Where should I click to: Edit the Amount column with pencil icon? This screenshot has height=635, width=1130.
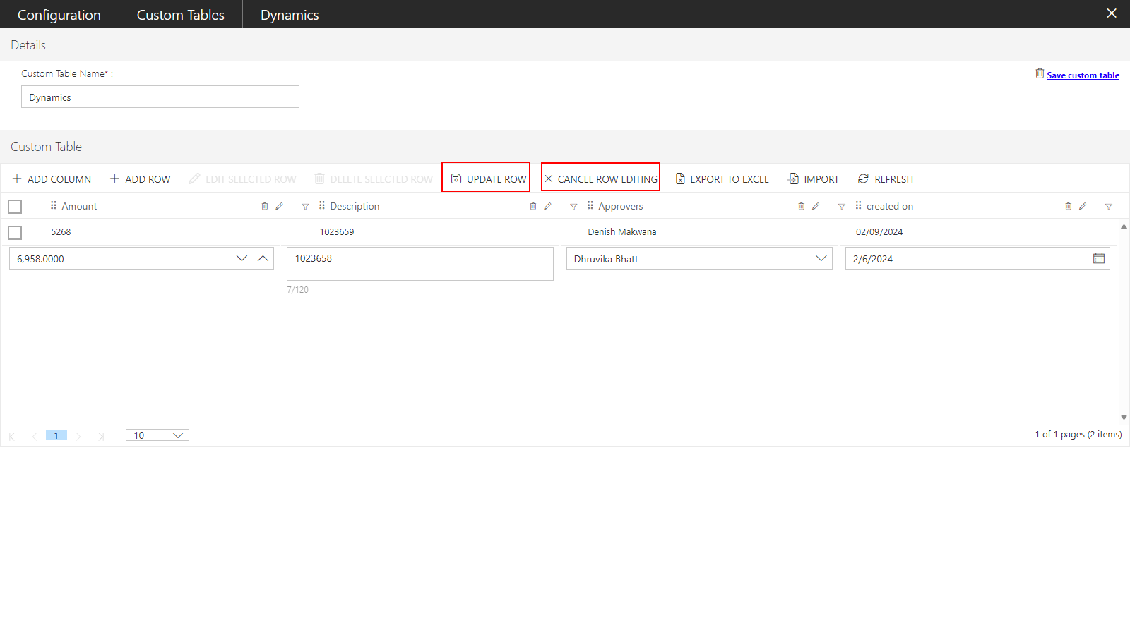coord(280,206)
